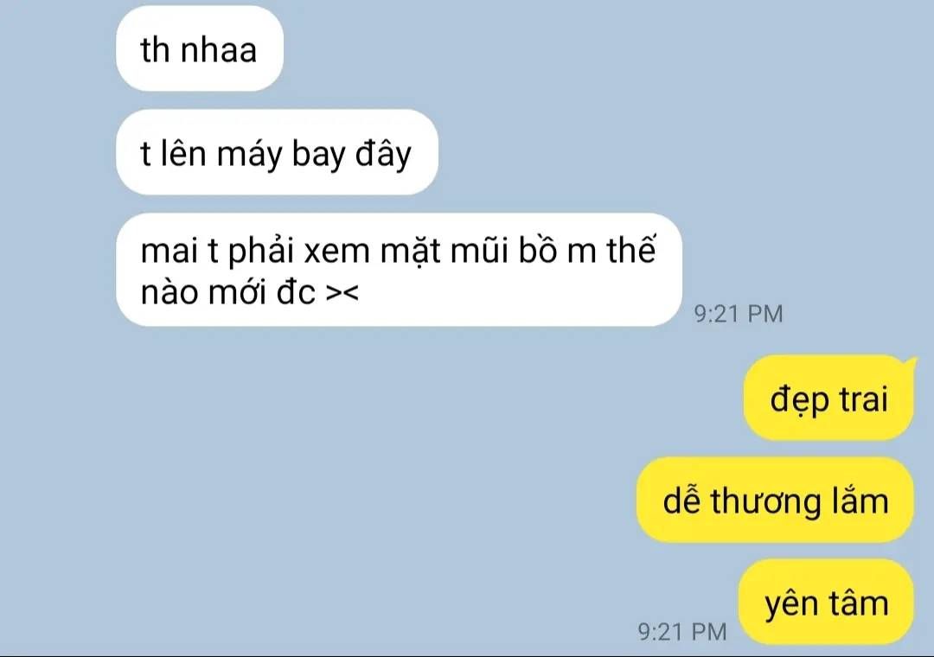Image resolution: width=934 pixels, height=657 pixels.
Task: Click the word "trai" in the sent message
Action: [x=863, y=399]
